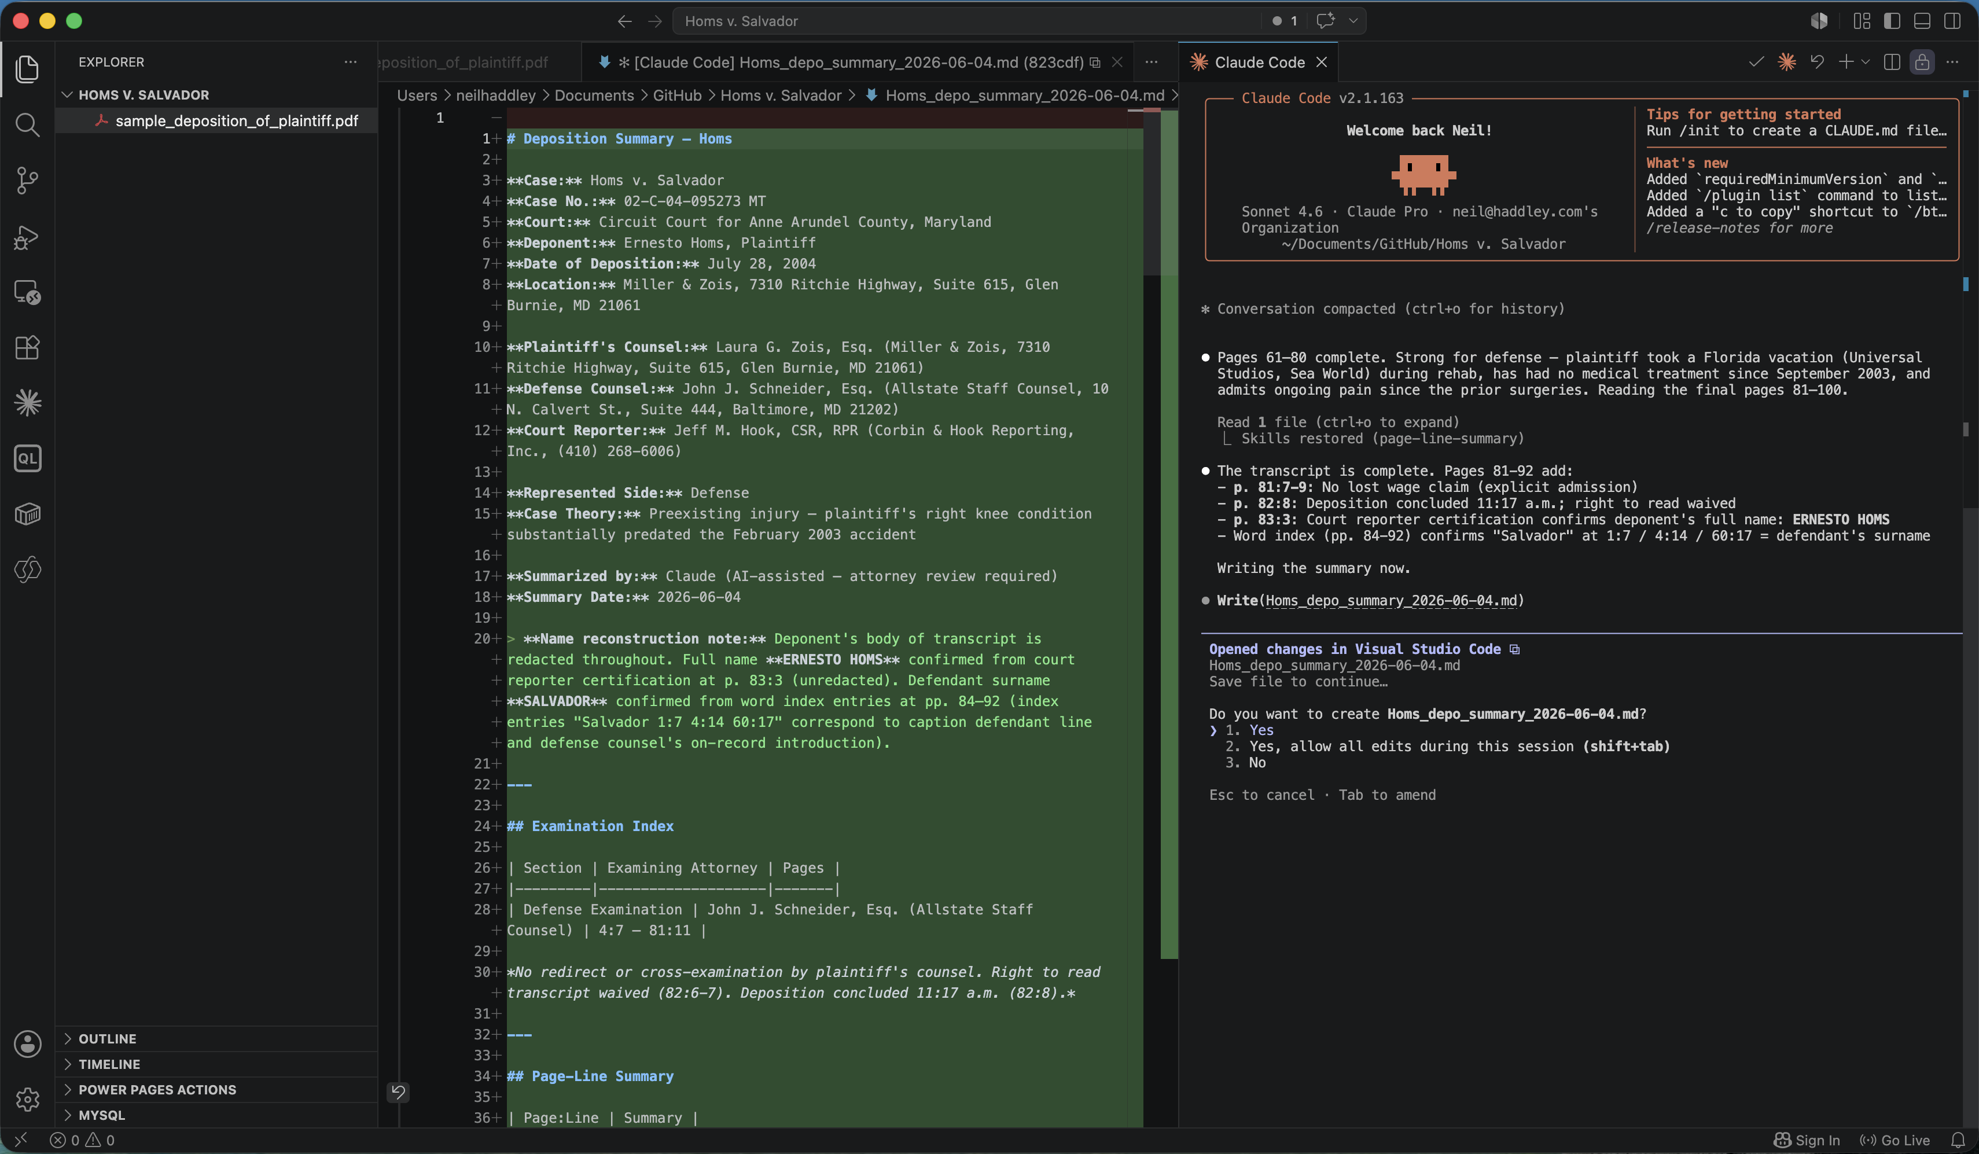
Task: Toggle the primary side bar visibility
Action: coord(1892,21)
